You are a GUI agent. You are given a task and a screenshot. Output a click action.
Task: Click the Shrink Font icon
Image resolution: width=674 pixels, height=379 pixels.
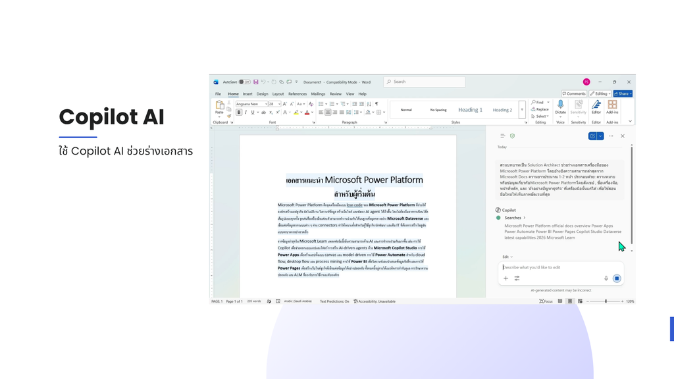(x=292, y=104)
